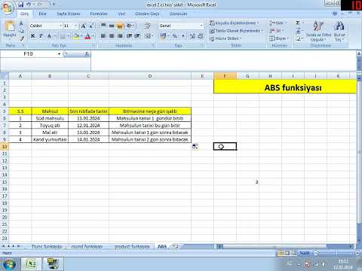Screen dimensions: 362x271
Task: Open the font size 11 dropdown
Action: 75,26
